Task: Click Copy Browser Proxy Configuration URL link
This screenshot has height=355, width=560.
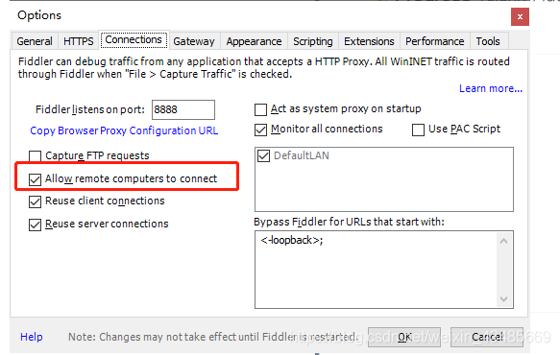Action: (124, 130)
